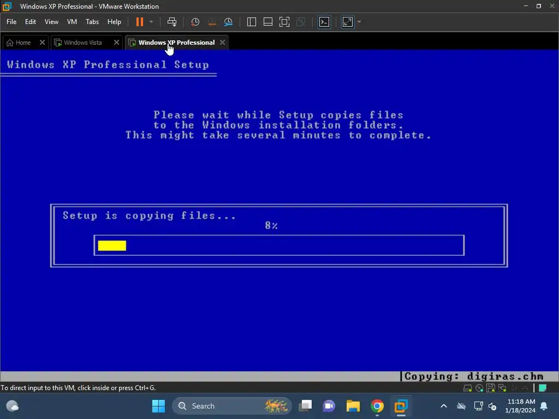
Task: Open the Windows Start menu
Action: (x=158, y=406)
